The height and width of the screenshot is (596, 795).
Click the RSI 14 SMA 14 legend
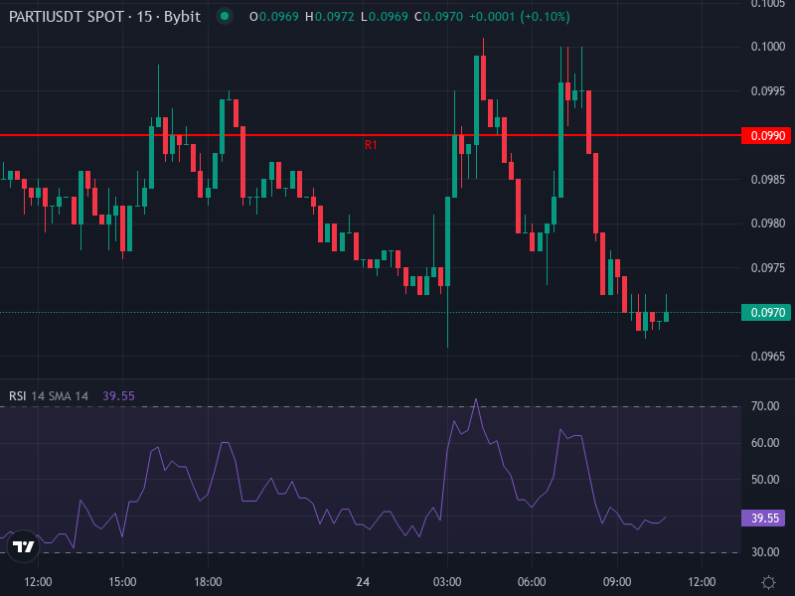tap(49, 395)
